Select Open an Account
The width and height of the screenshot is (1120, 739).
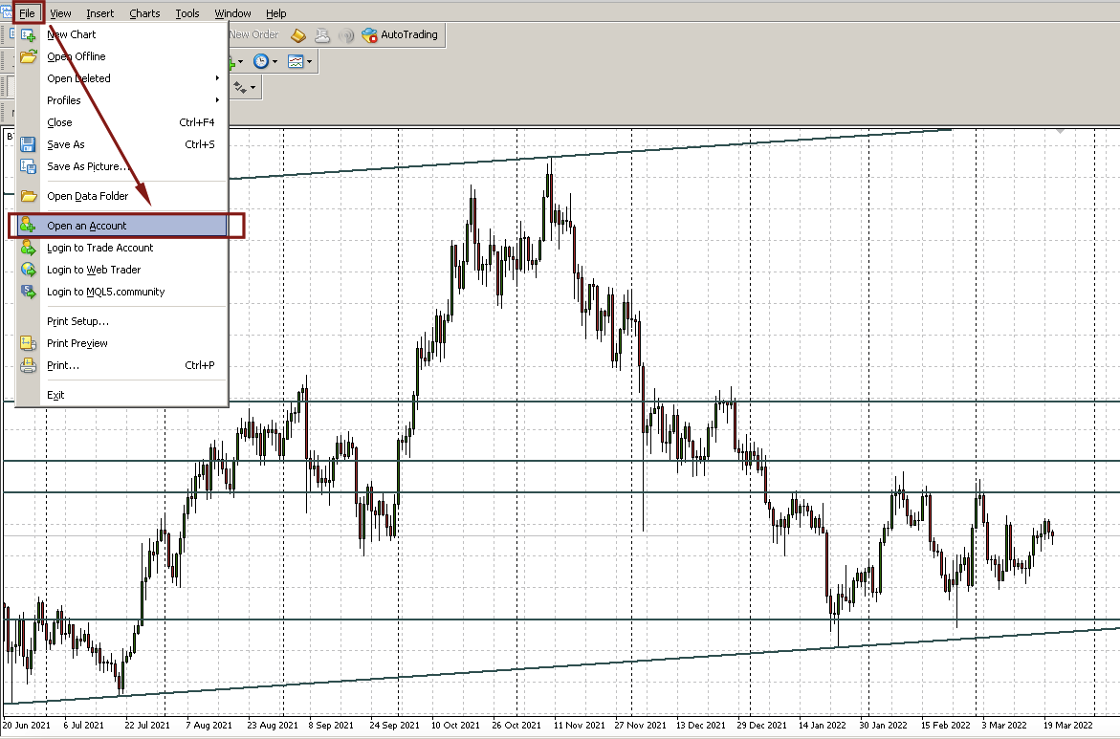tap(121, 226)
